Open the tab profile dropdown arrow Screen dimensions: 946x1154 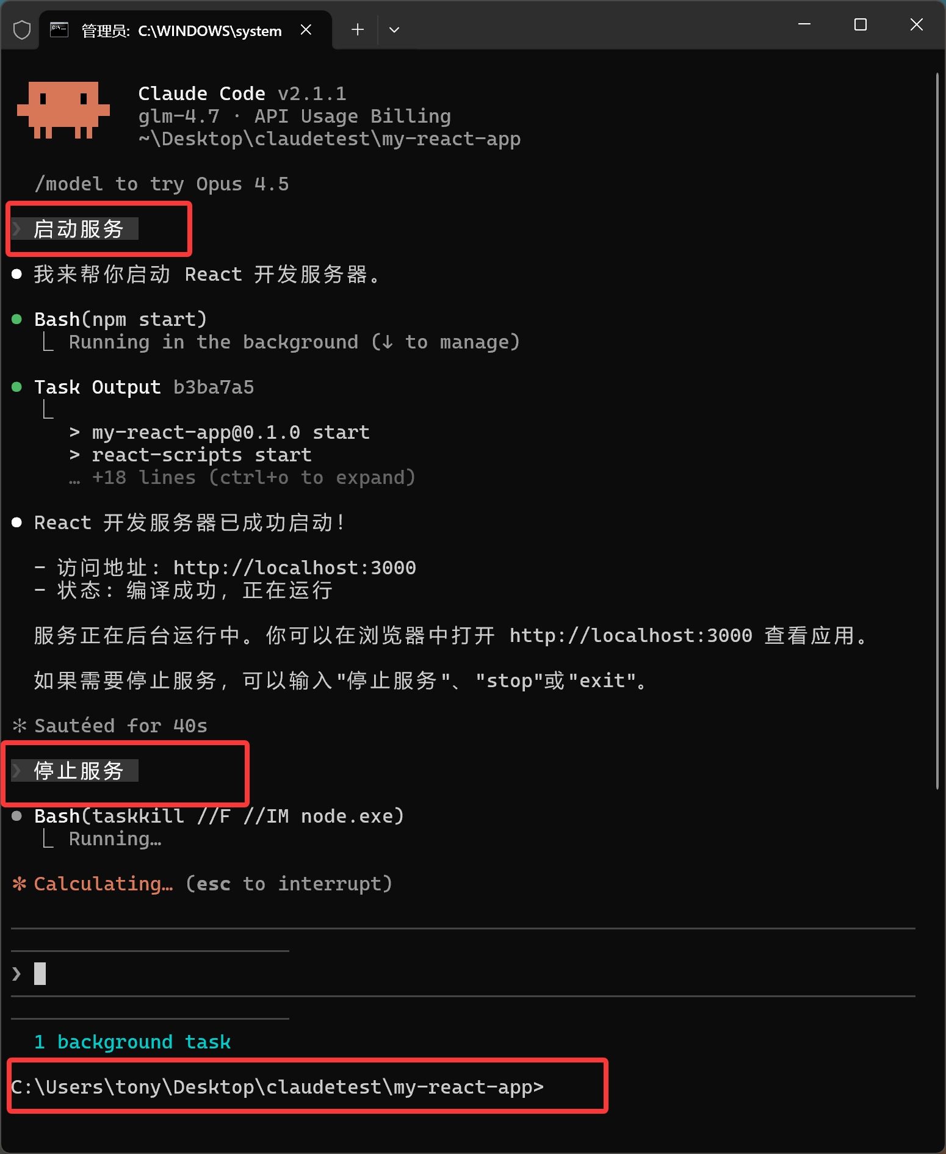(394, 29)
